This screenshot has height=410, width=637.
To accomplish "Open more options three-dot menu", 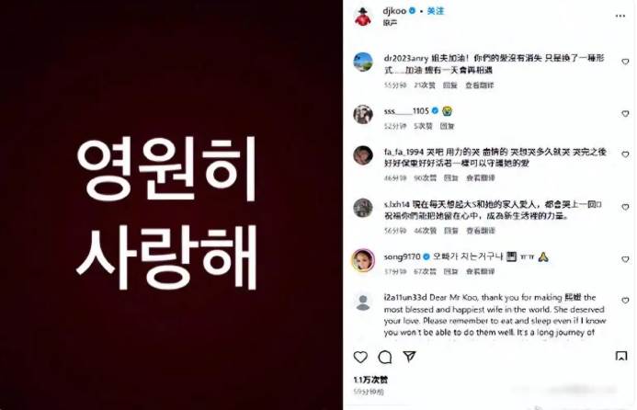I will 620,16.
